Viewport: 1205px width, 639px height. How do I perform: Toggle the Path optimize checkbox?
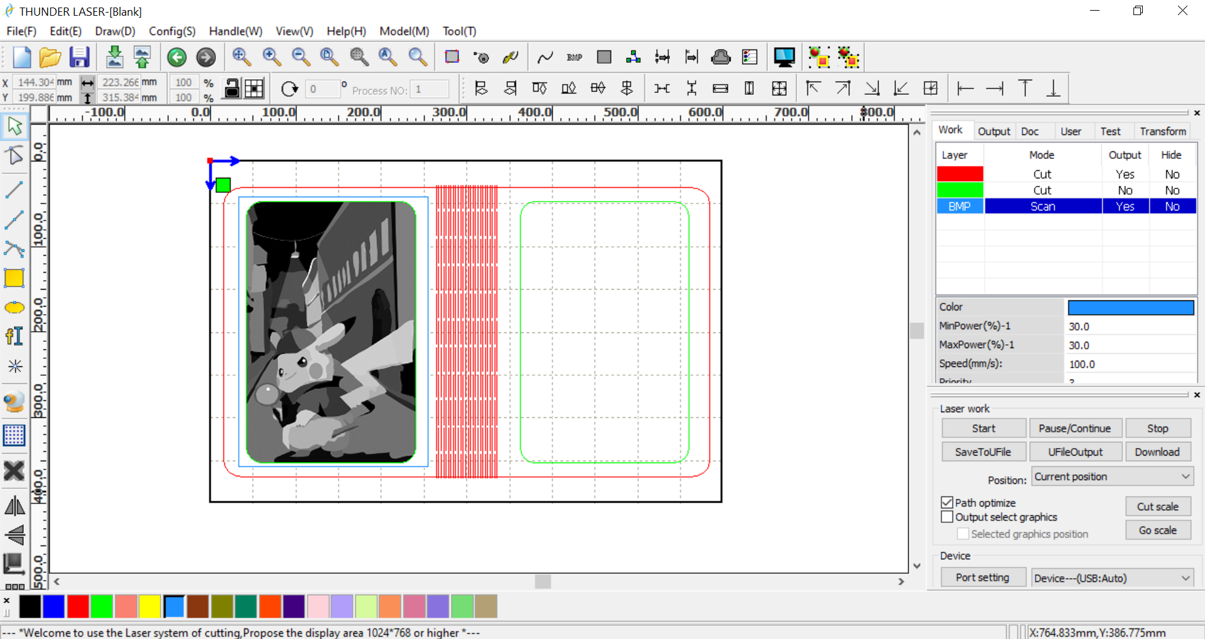point(947,503)
